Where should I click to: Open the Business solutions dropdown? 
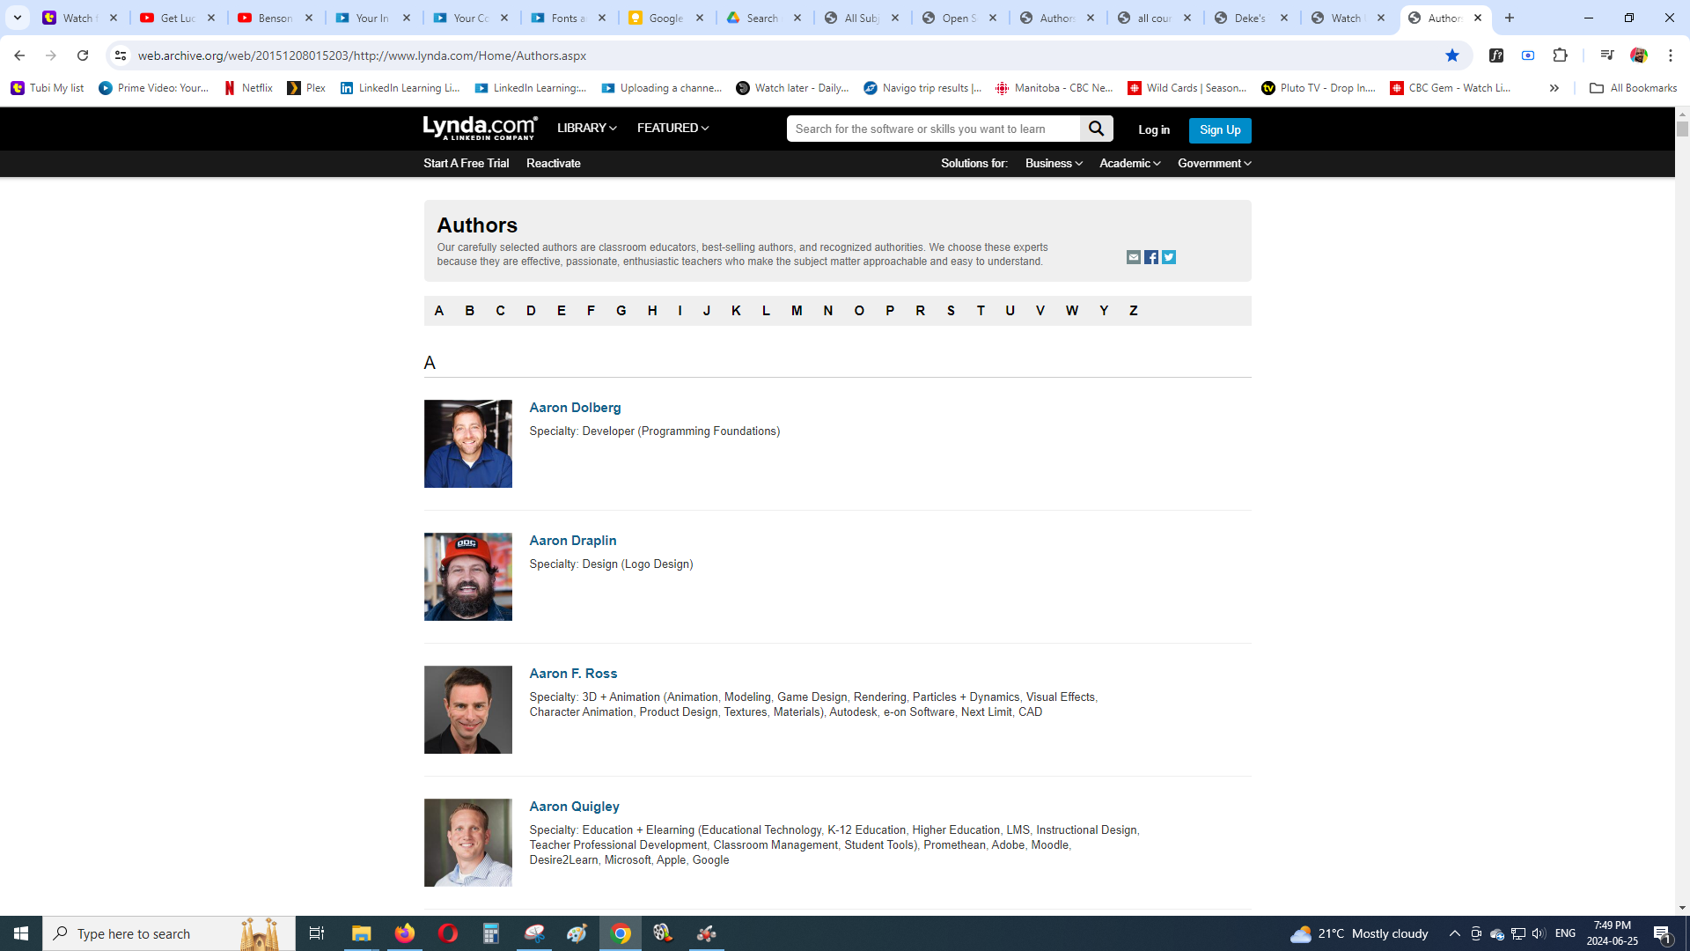coord(1053,164)
